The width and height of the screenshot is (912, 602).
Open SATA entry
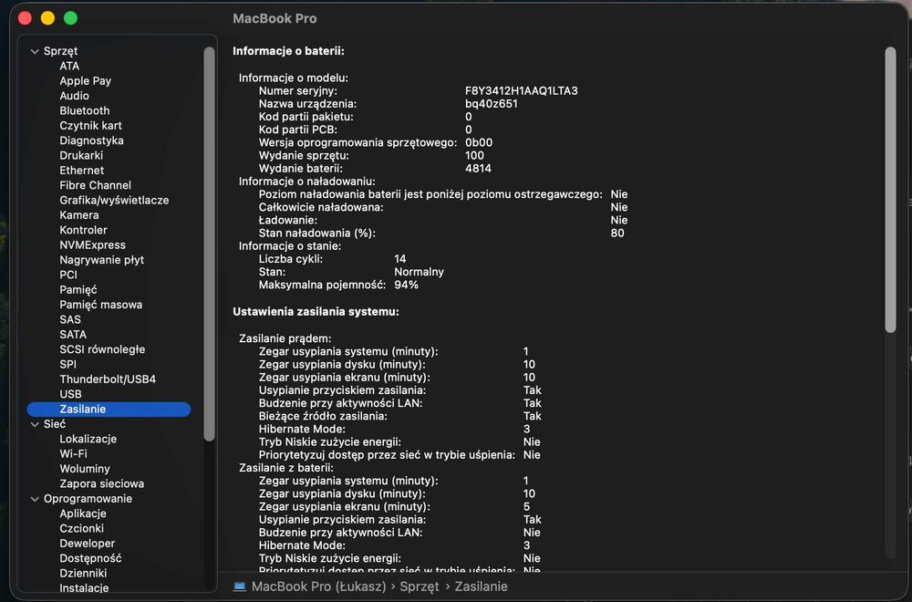coord(73,335)
